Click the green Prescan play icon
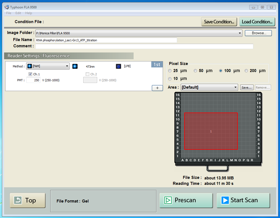Image resolution: width=280 pixels, height=218 pixels. tap(168, 200)
